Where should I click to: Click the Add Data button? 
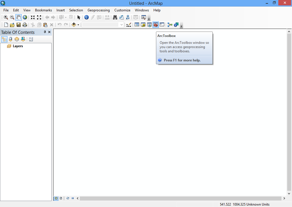(x=74, y=25)
